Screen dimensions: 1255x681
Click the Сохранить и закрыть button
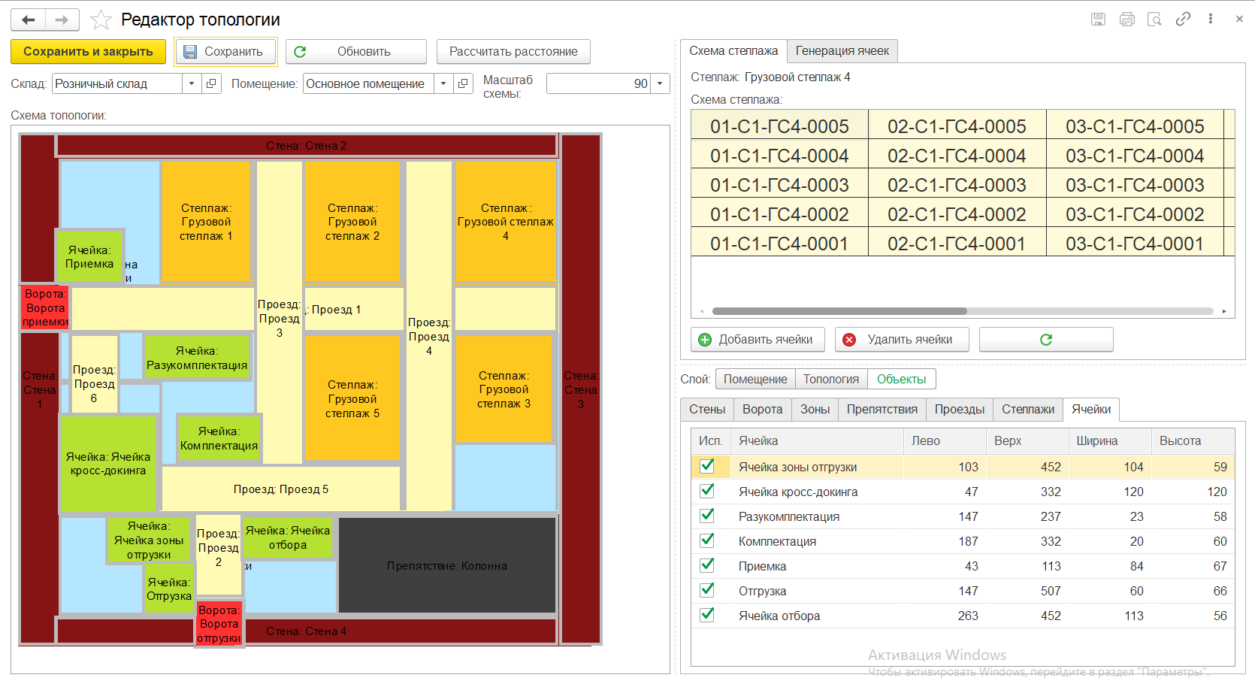88,52
